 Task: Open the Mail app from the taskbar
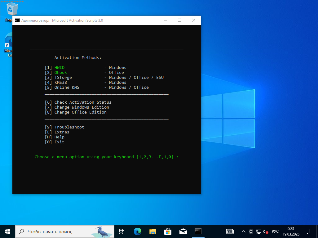point(183,231)
